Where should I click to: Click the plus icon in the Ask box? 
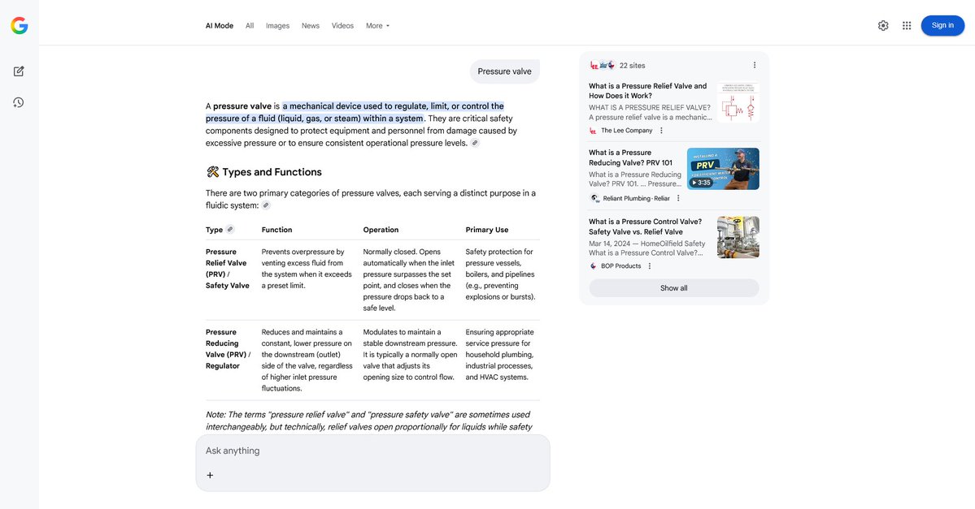point(210,475)
